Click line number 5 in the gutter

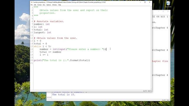click(x=32, y=19)
